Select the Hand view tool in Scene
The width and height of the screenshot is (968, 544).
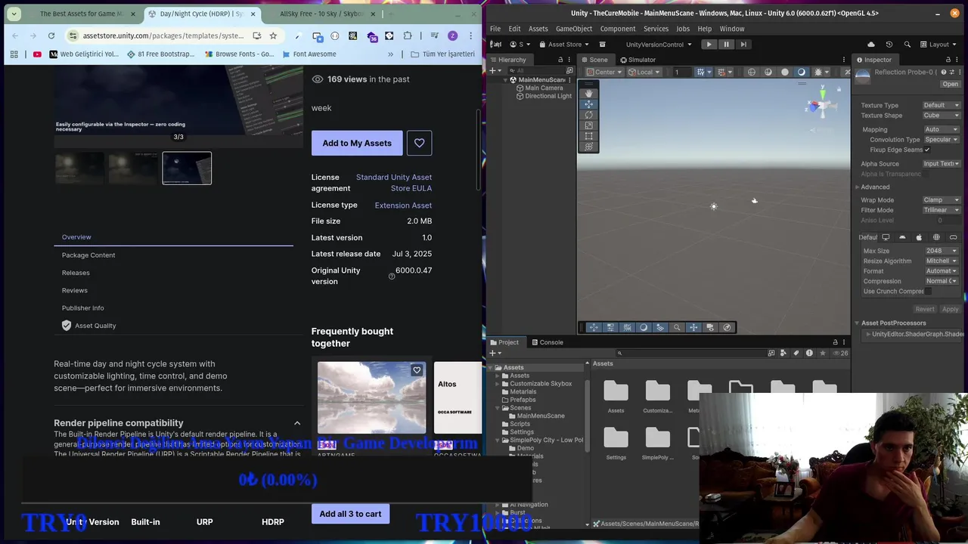point(588,94)
